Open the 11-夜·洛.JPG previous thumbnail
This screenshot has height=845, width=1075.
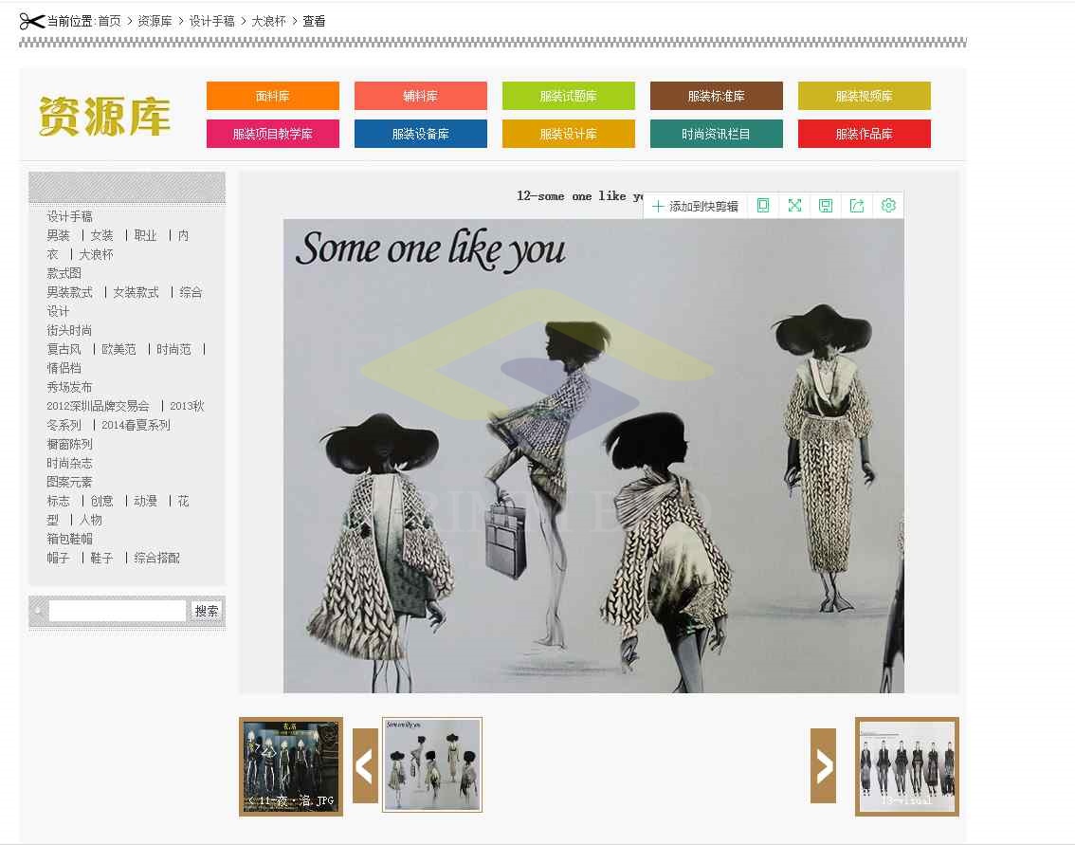pos(291,766)
